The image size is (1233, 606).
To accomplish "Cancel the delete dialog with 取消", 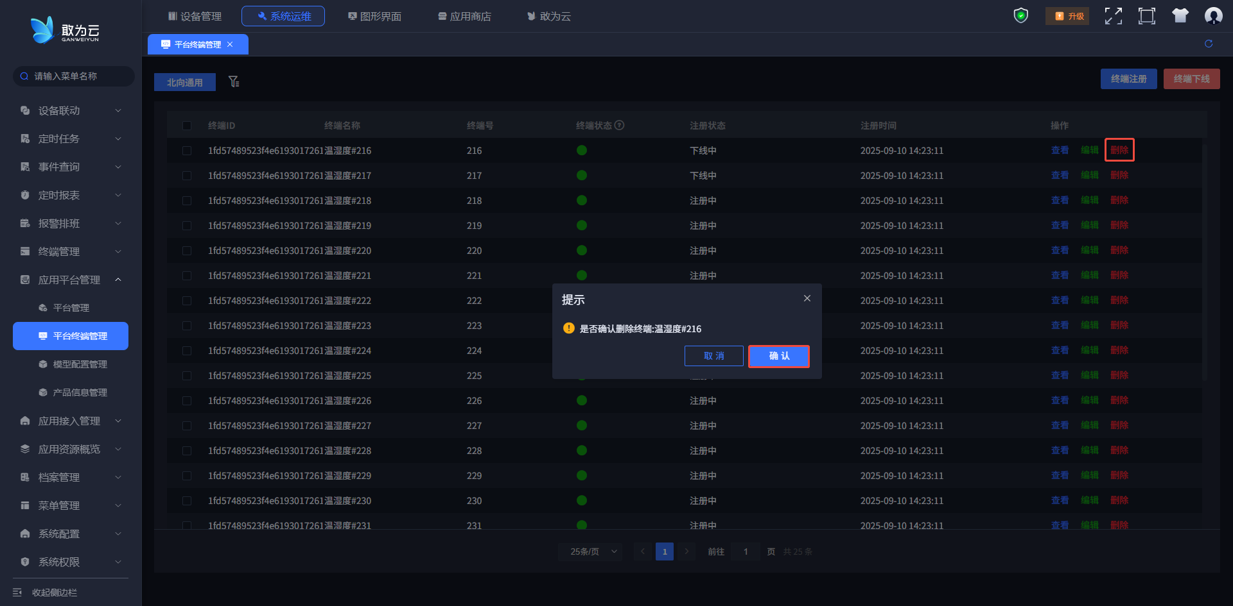I will coord(713,356).
